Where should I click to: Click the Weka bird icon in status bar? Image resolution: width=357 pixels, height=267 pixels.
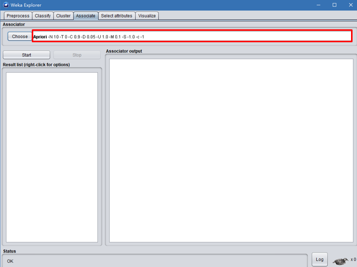(x=340, y=261)
